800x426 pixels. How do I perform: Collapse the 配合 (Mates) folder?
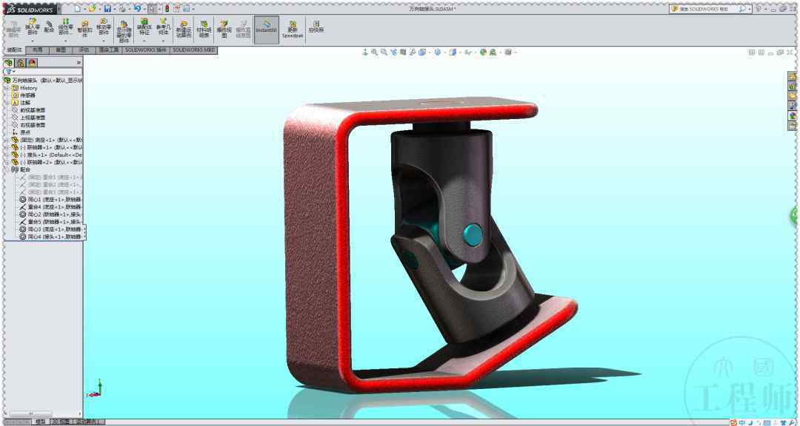(7, 169)
